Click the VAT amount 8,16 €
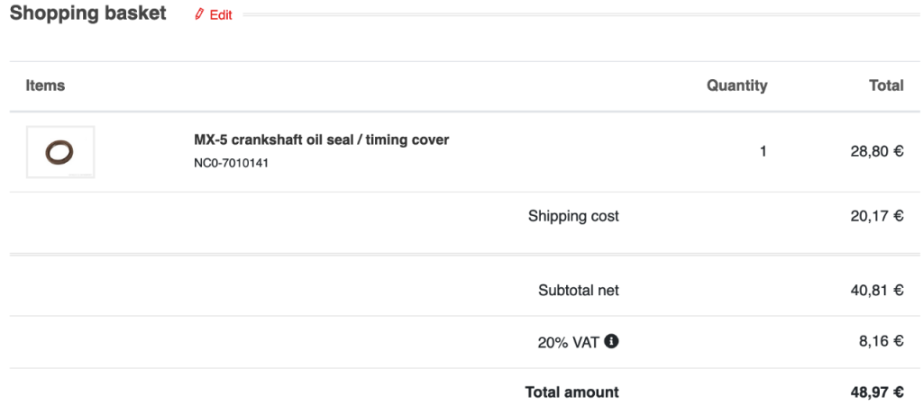 coord(882,341)
